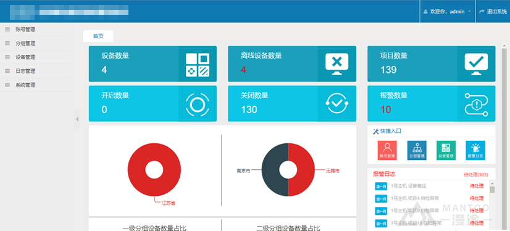Open 报警日志 quick-entry alarm icon
The width and height of the screenshot is (510, 231).
point(475,150)
